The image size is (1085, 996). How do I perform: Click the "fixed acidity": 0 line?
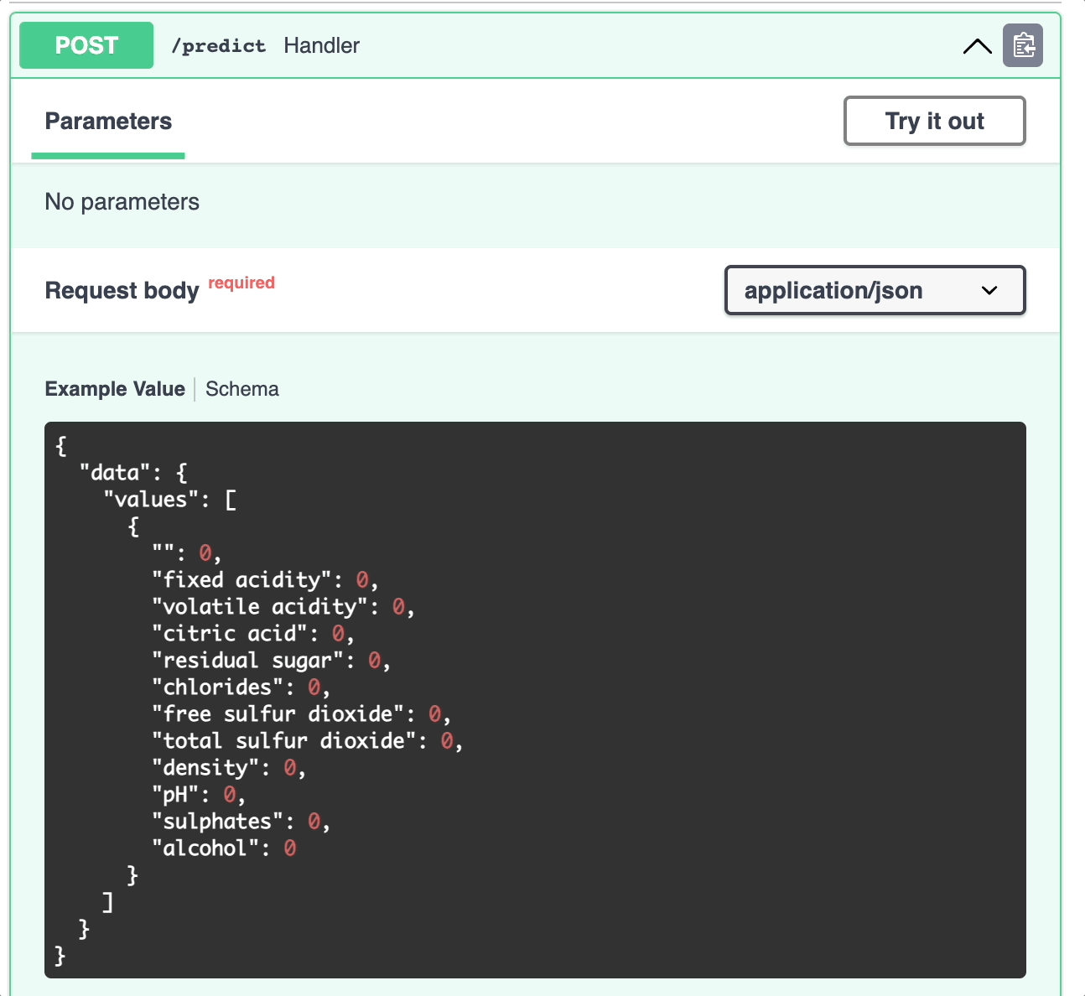click(265, 580)
